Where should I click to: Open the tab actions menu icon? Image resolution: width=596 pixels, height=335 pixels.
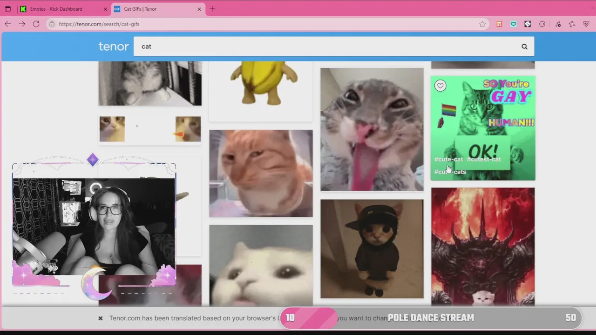click(x=8, y=9)
